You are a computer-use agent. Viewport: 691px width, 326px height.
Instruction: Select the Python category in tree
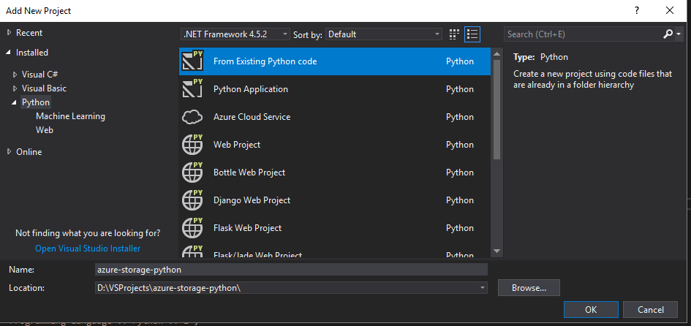pos(36,102)
